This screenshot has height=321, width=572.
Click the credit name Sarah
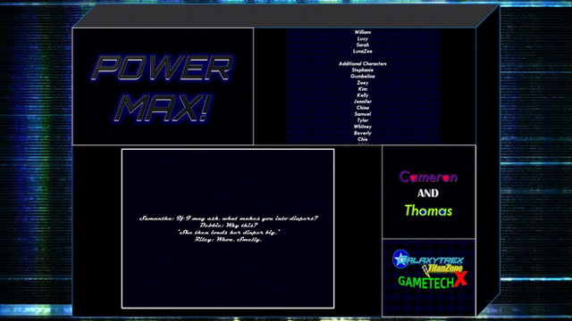[363, 45]
